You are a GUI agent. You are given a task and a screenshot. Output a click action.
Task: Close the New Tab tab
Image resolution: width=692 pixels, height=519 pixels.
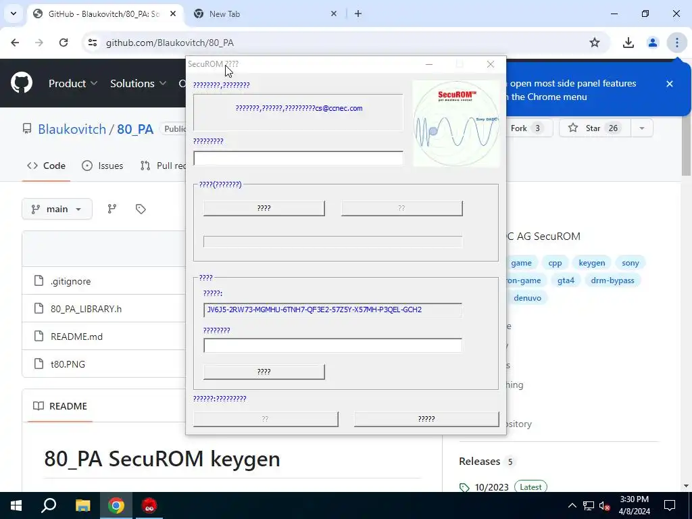click(334, 14)
